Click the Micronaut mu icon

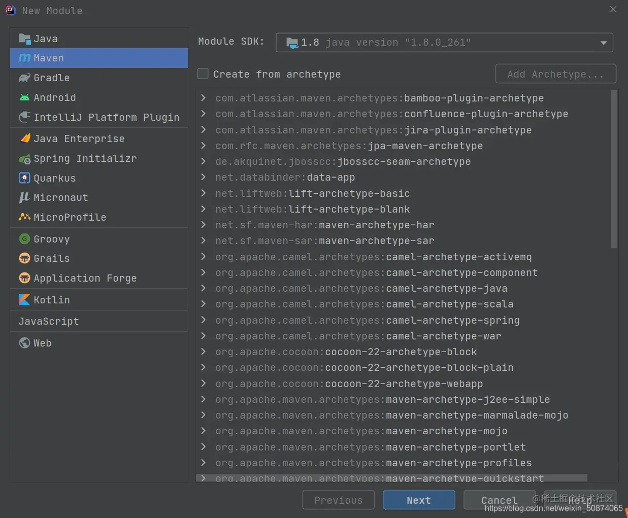24,197
